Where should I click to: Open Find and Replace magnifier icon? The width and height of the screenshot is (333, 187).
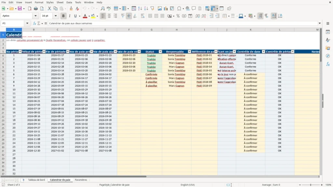(x=102, y=8)
